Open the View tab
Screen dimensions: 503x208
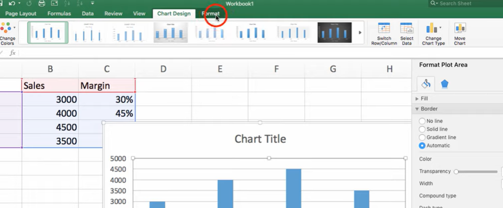point(139,14)
